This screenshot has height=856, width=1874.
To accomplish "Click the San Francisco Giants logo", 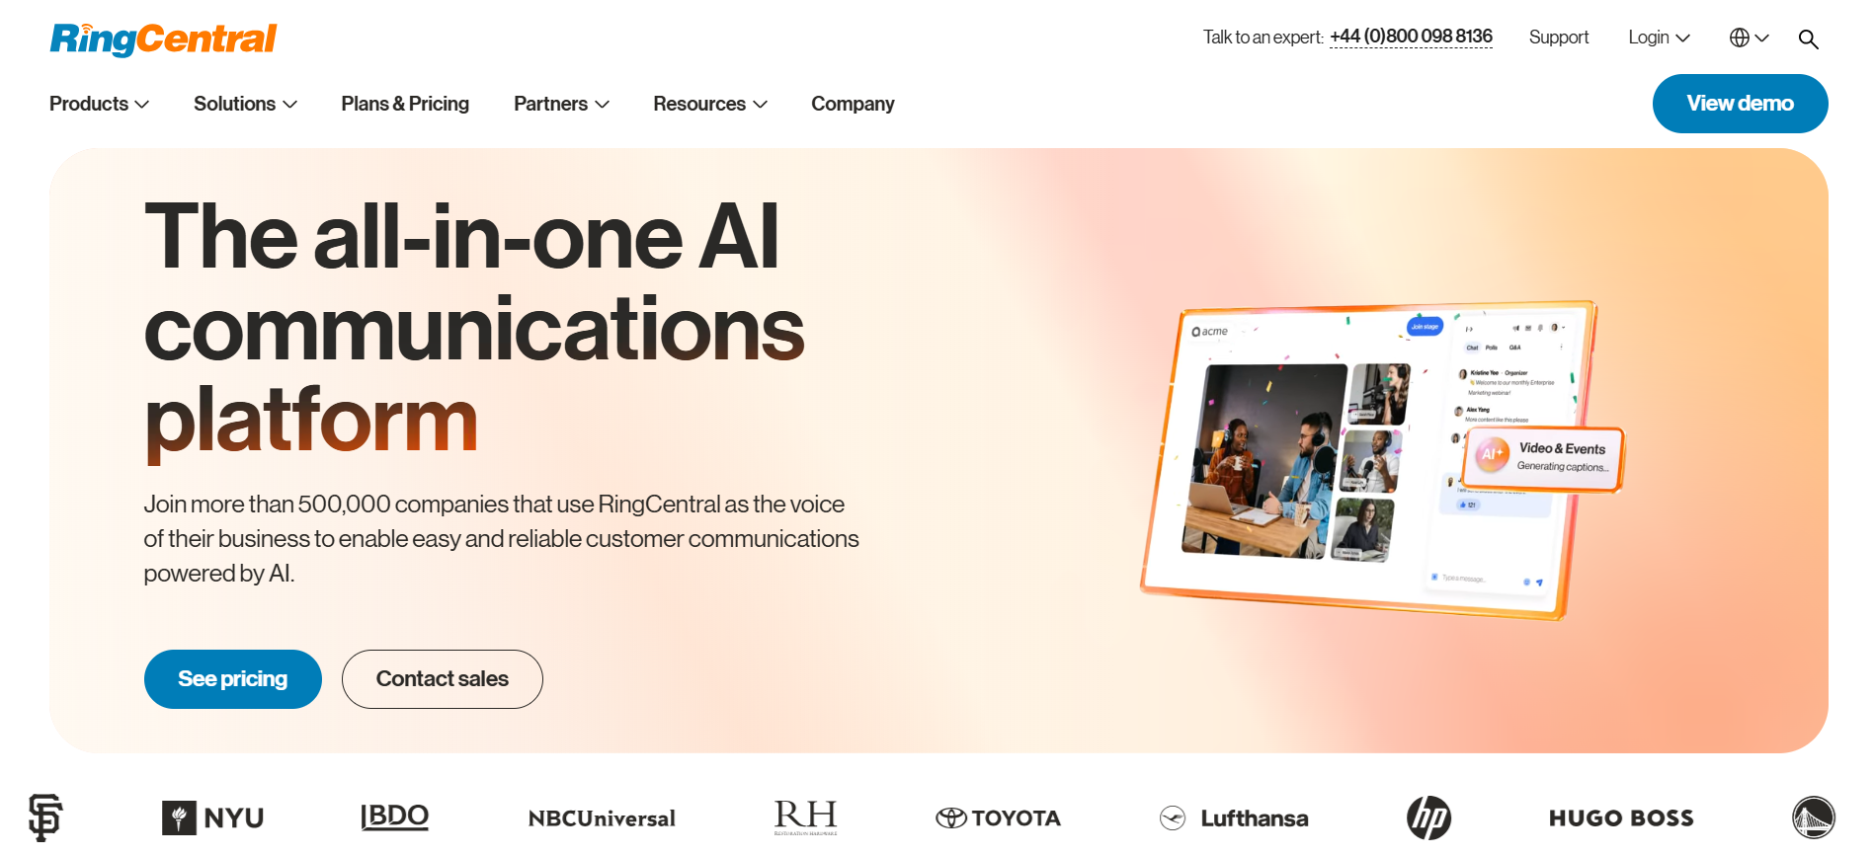I will [x=44, y=817].
